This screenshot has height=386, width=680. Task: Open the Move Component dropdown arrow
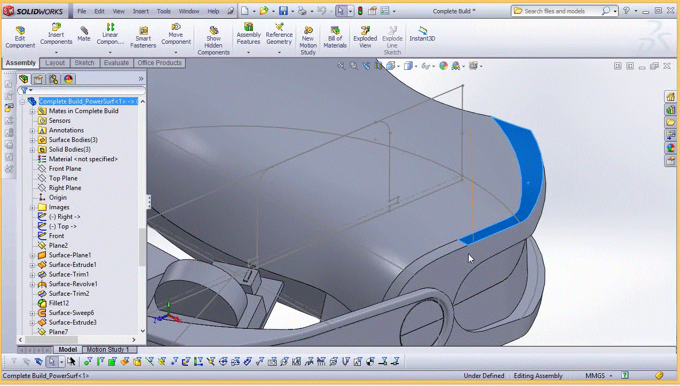pos(176,52)
